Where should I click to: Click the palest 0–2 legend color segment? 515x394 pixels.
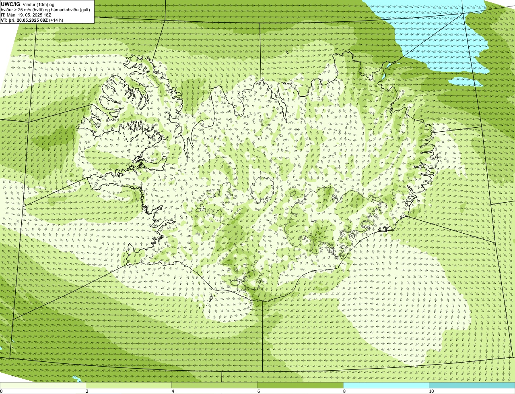(x=43, y=386)
